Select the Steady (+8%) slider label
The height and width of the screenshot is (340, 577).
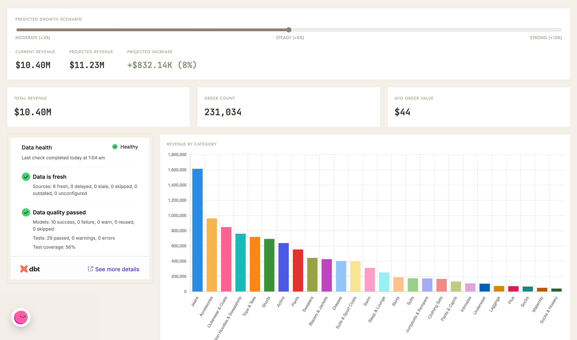point(290,38)
